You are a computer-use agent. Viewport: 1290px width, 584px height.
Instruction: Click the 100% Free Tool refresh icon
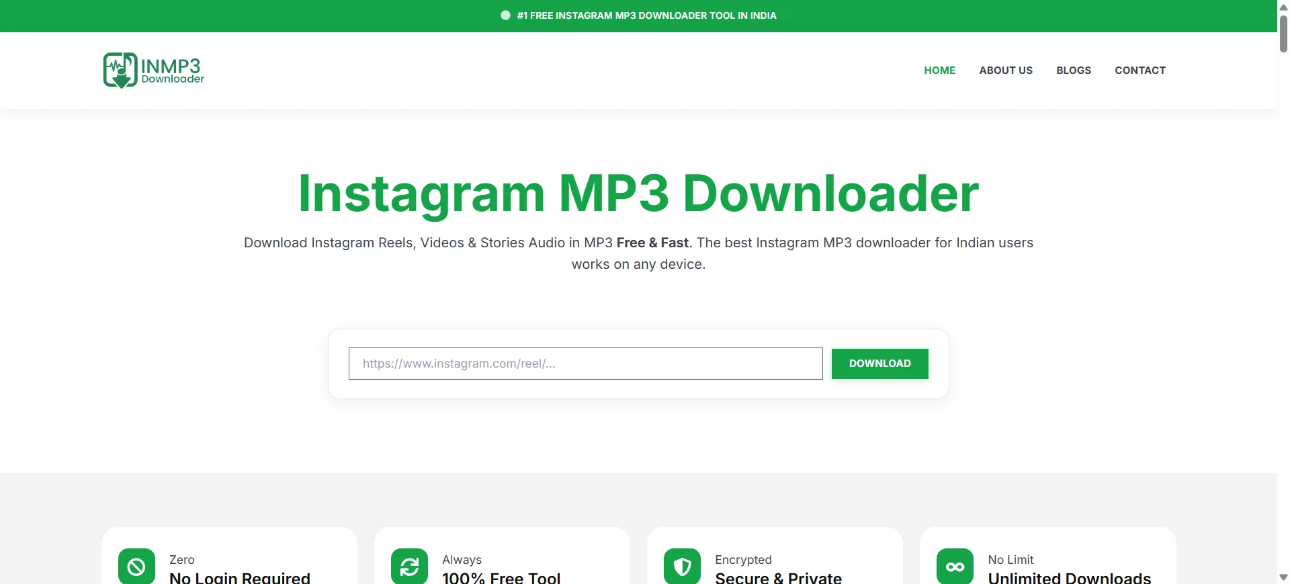(409, 567)
